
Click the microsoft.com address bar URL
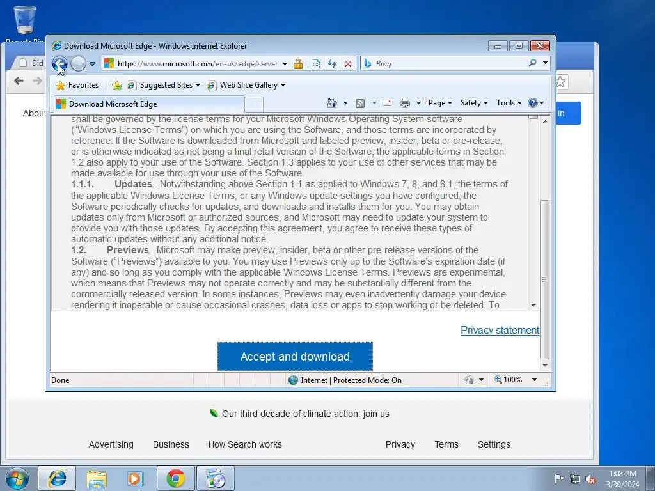[x=197, y=64]
